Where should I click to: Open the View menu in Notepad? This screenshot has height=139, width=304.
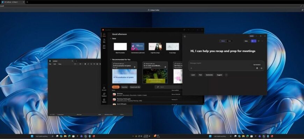[60, 64]
